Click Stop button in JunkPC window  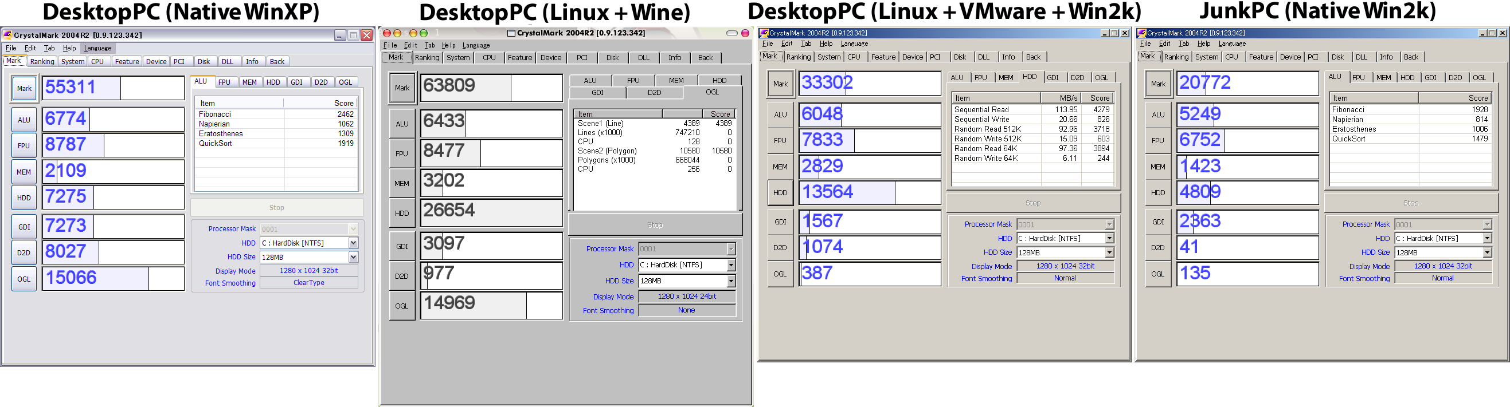[x=1411, y=203]
